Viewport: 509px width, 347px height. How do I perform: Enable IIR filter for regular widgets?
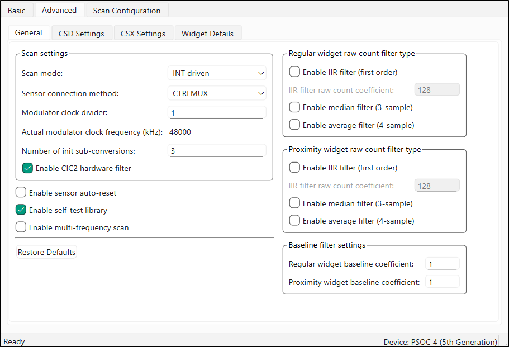pos(294,72)
